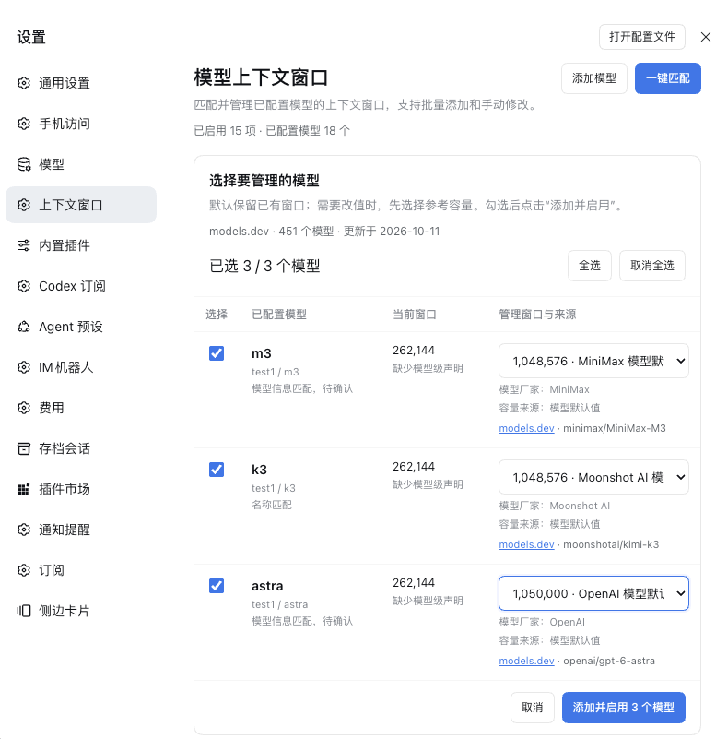Click the archive box icon beside 存档会话
This screenshot has height=739, width=716.
(x=24, y=448)
